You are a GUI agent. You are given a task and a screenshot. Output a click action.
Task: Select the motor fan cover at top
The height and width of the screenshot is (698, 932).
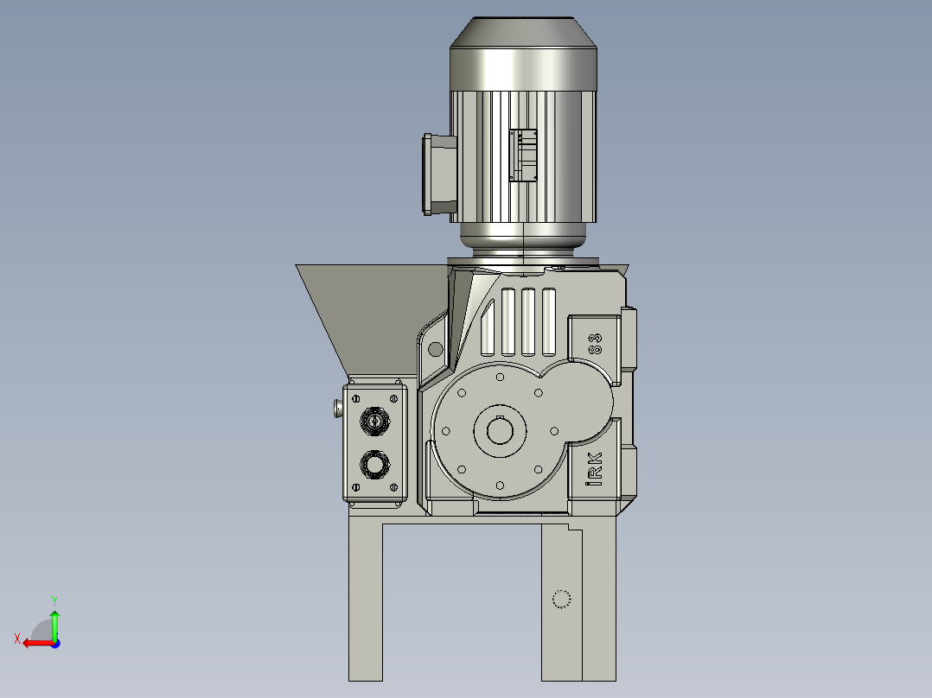tap(523, 54)
